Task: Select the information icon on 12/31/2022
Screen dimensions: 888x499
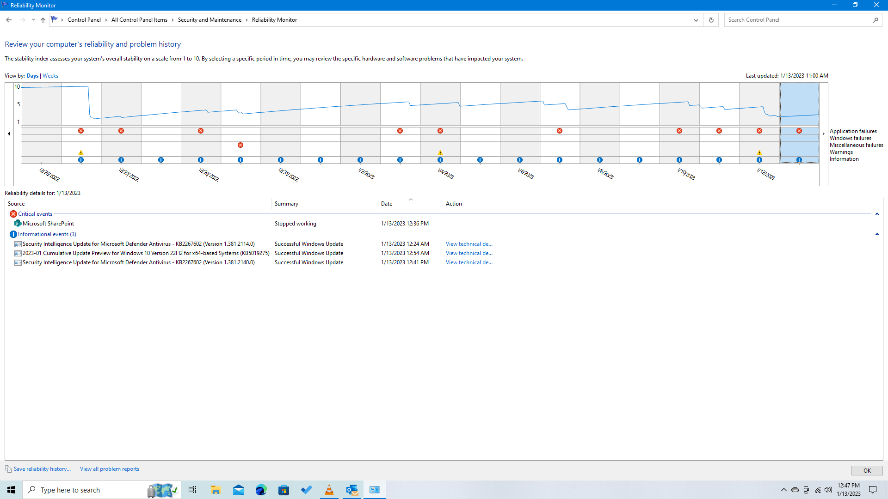Action: [281, 160]
